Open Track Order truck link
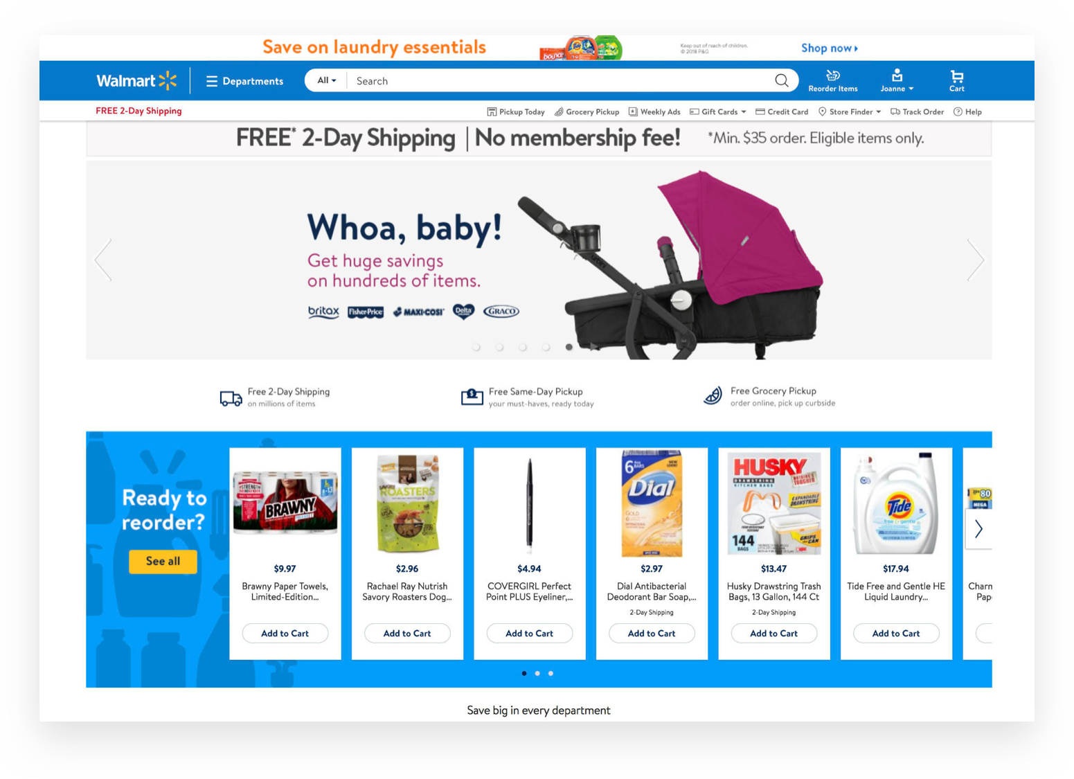This screenshot has width=1074, height=779. (918, 111)
